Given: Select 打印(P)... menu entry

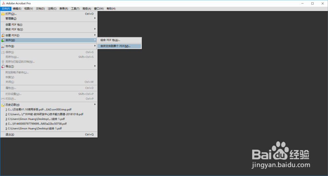Looking at the screenshot, I should coord(49,99).
